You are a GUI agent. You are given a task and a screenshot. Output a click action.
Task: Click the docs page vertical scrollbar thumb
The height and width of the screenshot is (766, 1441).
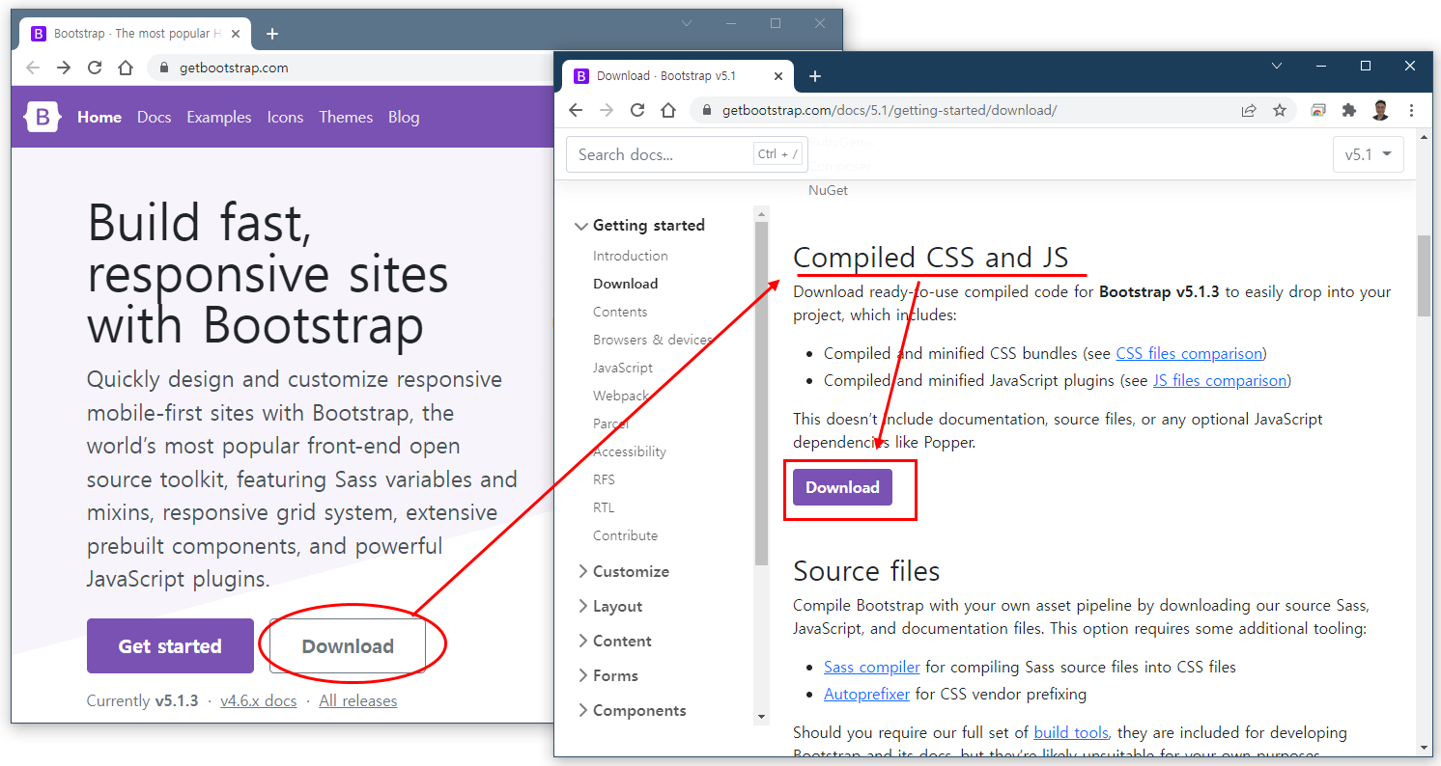[x=1424, y=275]
